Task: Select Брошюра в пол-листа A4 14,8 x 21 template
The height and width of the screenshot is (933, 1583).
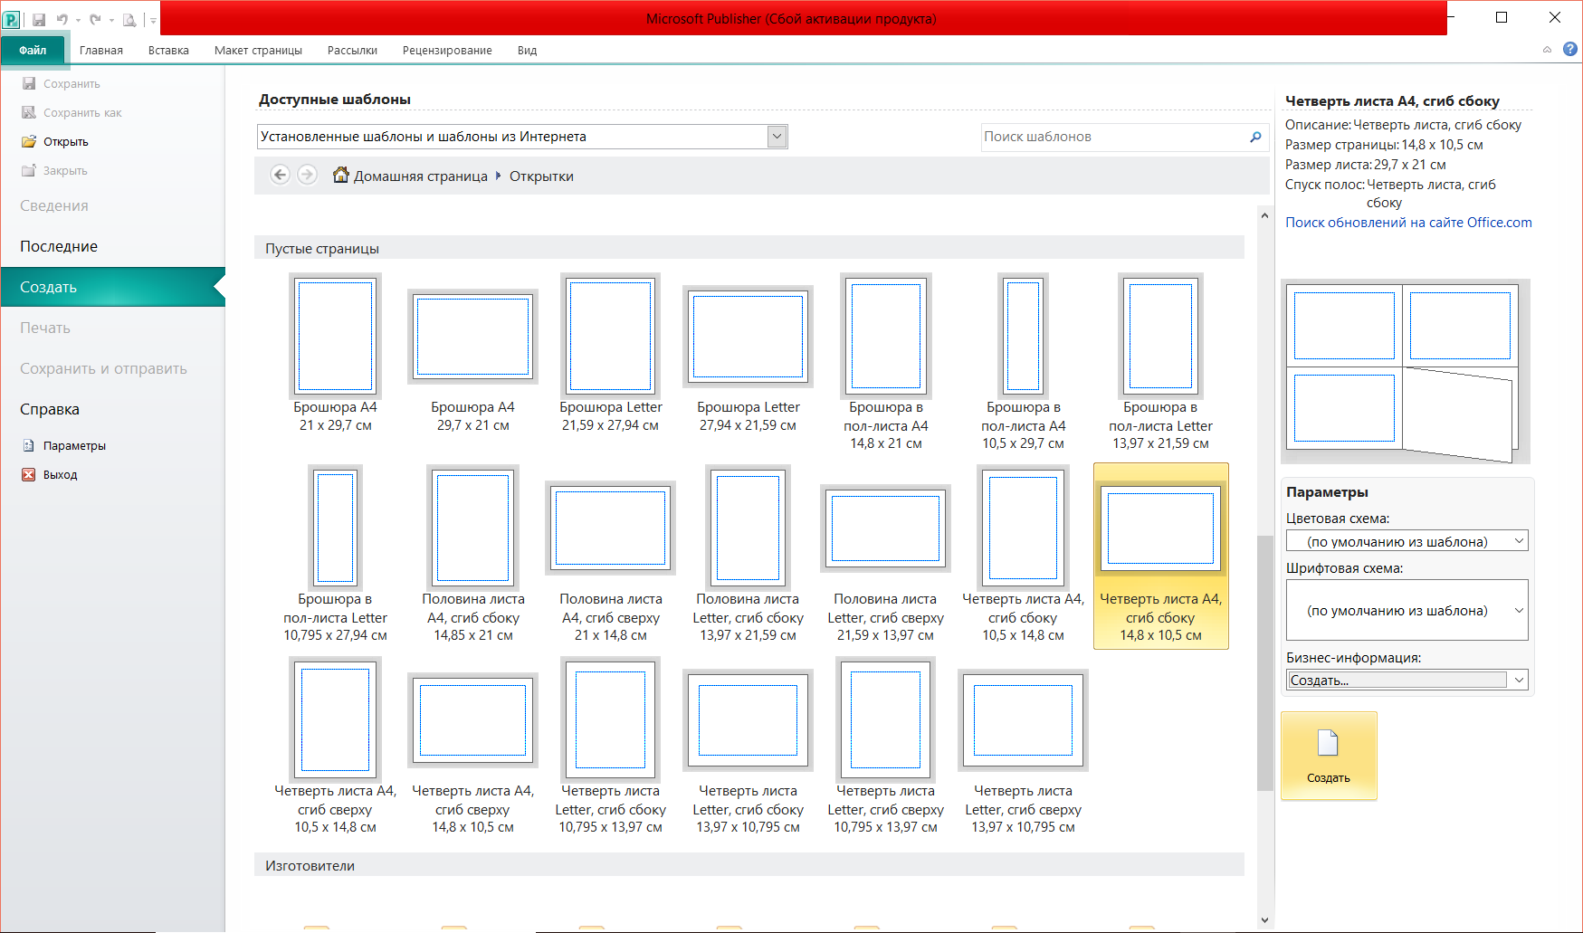Action: [x=886, y=362]
